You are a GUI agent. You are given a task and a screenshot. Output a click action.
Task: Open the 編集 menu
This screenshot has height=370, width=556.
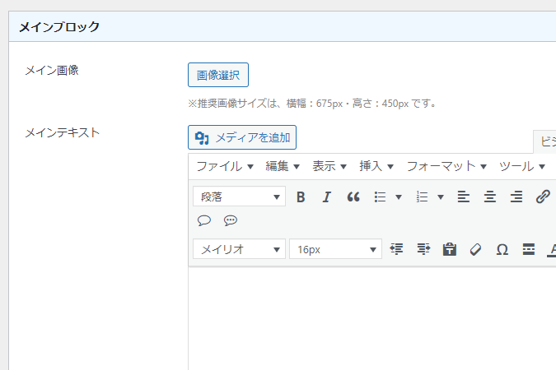tap(283, 166)
